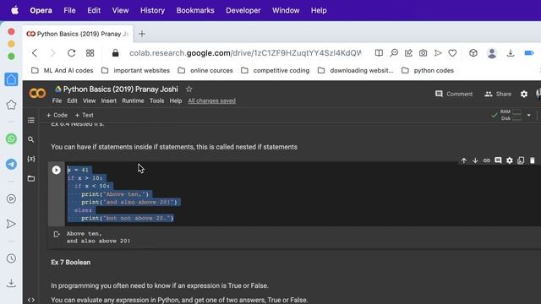The width and height of the screenshot is (541, 304).
Task: Open the Comment button
Action: tap(454, 94)
